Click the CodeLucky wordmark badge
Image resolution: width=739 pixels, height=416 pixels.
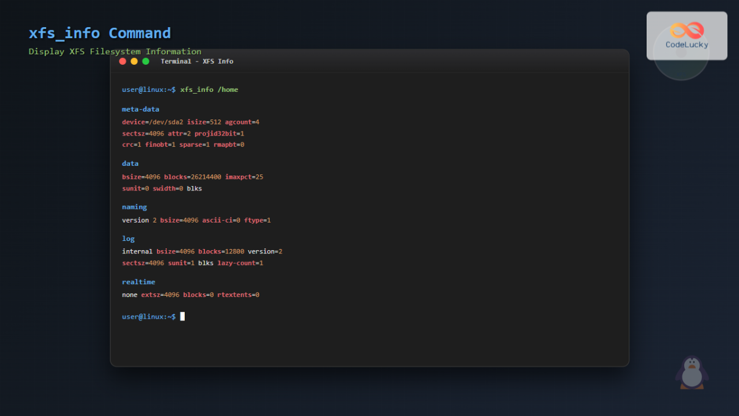(686, 44)
